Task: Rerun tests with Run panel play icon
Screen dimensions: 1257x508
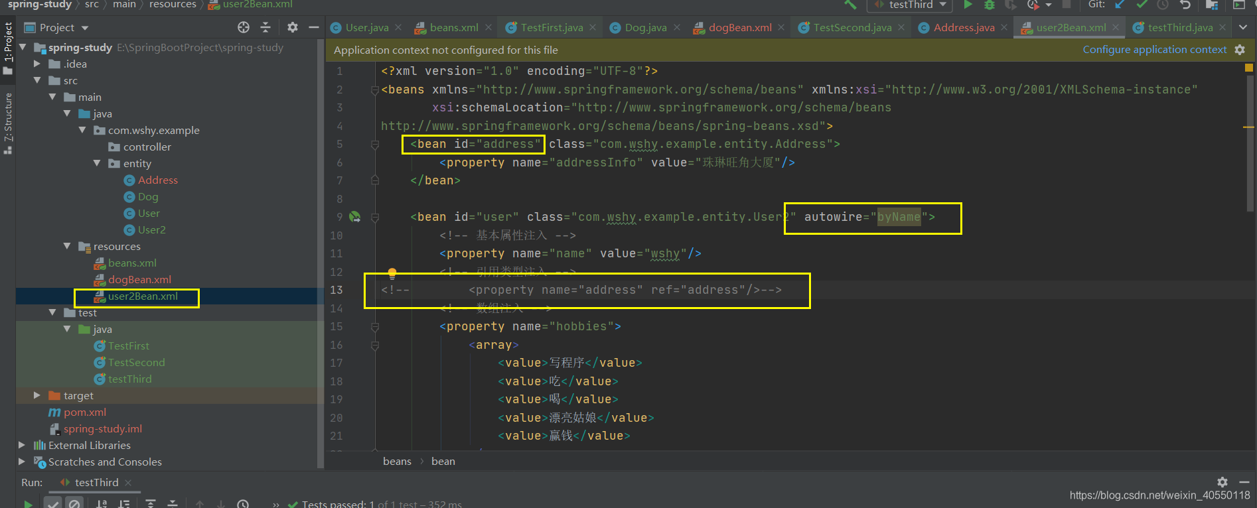Action: tap(28, 504)
